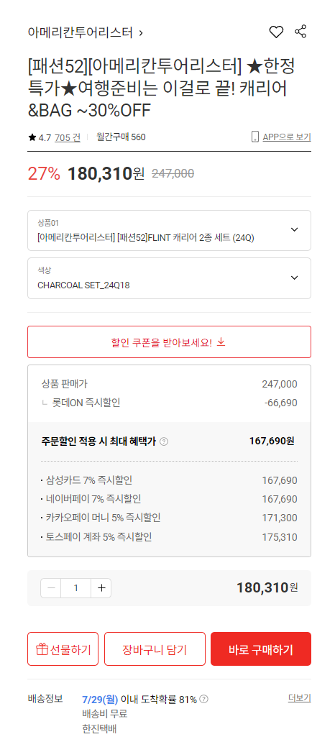The height and width of the screenshot is (742, 335).
Task: Click the 바로 구매하기 button
Action: click(261, 649)
